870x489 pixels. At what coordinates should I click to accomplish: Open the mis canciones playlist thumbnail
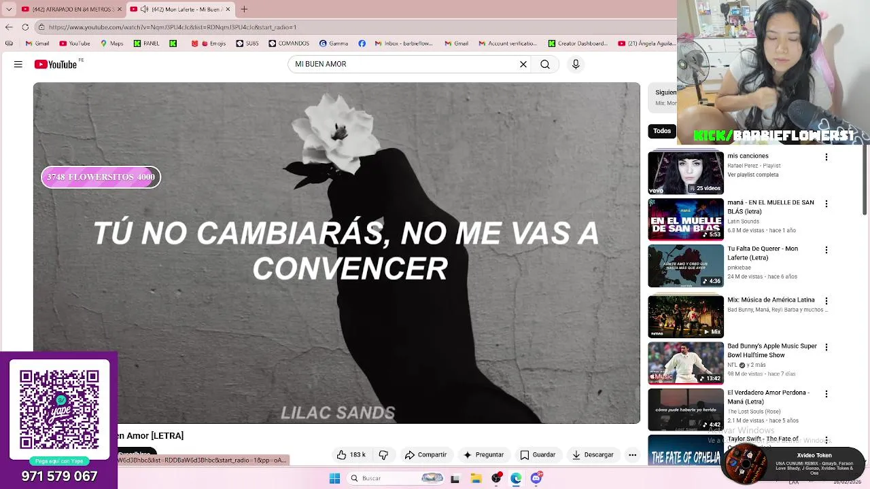(686, 173)
